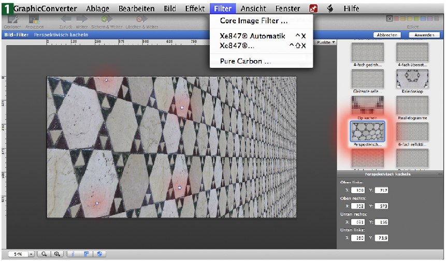
Task: Click the blue info icon in bottom bar
Action: pos(73,254)
